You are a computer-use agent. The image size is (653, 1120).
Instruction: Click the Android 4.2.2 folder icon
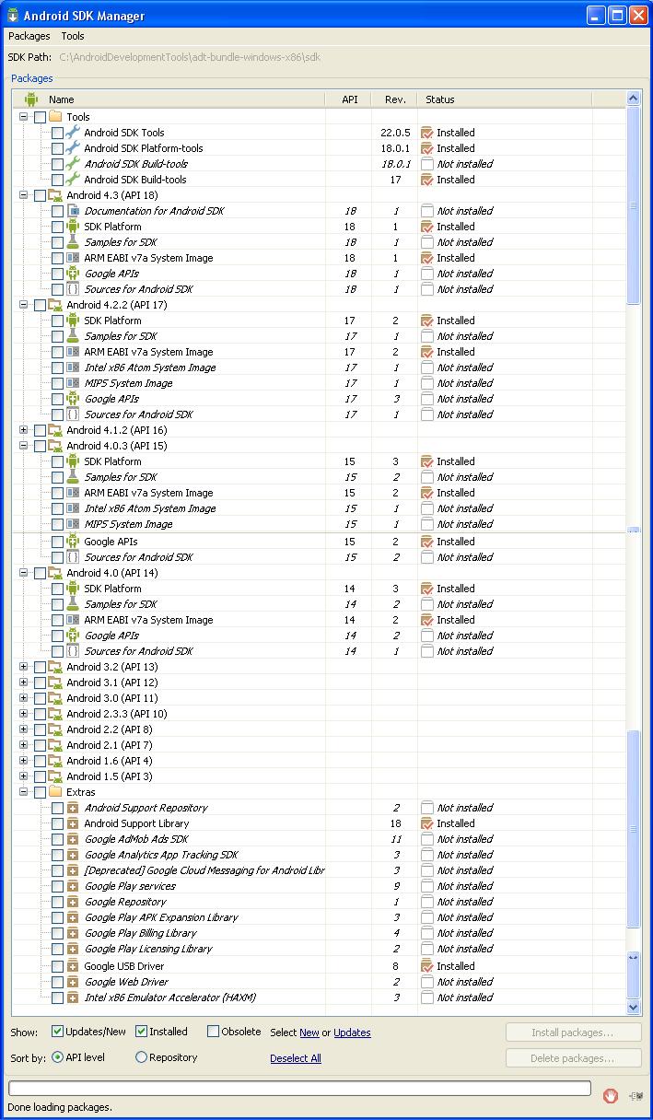click(x=55, y=305)
